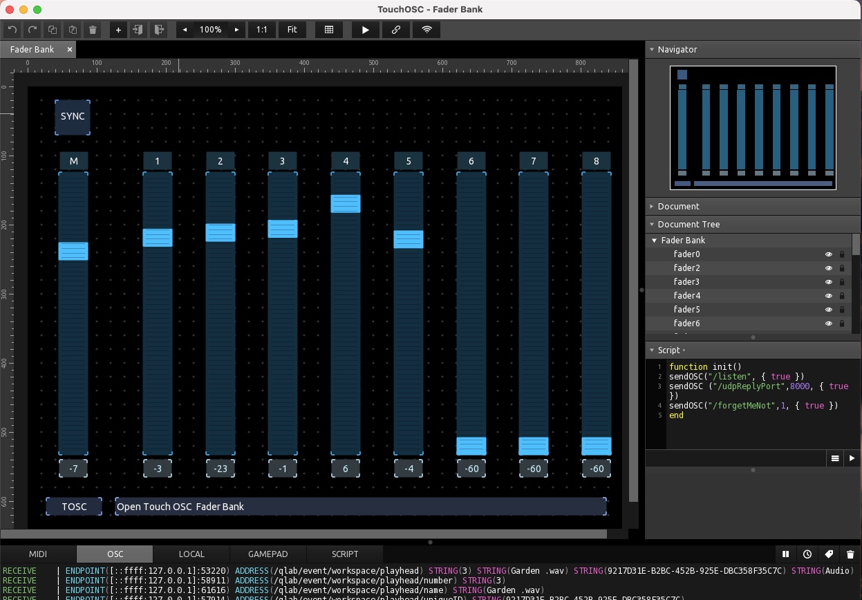Image resolution: width=862 pixels, height=600 pixels.
Task: Run the script with play button
Action: pos(852,458)
